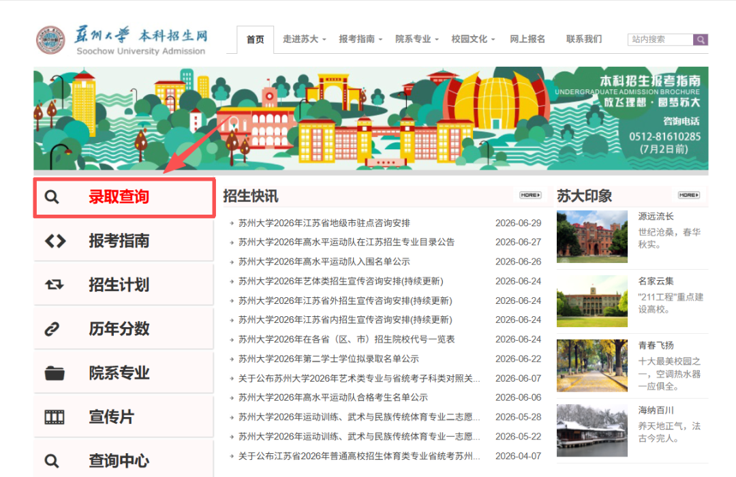Open news 民族传统体育专业一志愿

point(359,437)
